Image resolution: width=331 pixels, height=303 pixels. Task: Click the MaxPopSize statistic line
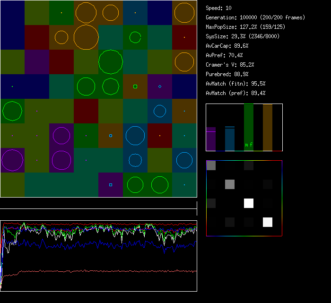pos(245,27)
